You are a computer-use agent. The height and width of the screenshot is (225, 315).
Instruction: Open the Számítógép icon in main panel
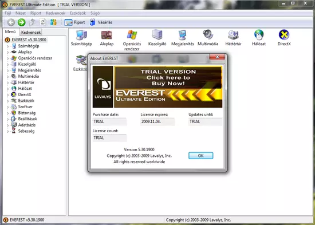click(x=81, y=38)
